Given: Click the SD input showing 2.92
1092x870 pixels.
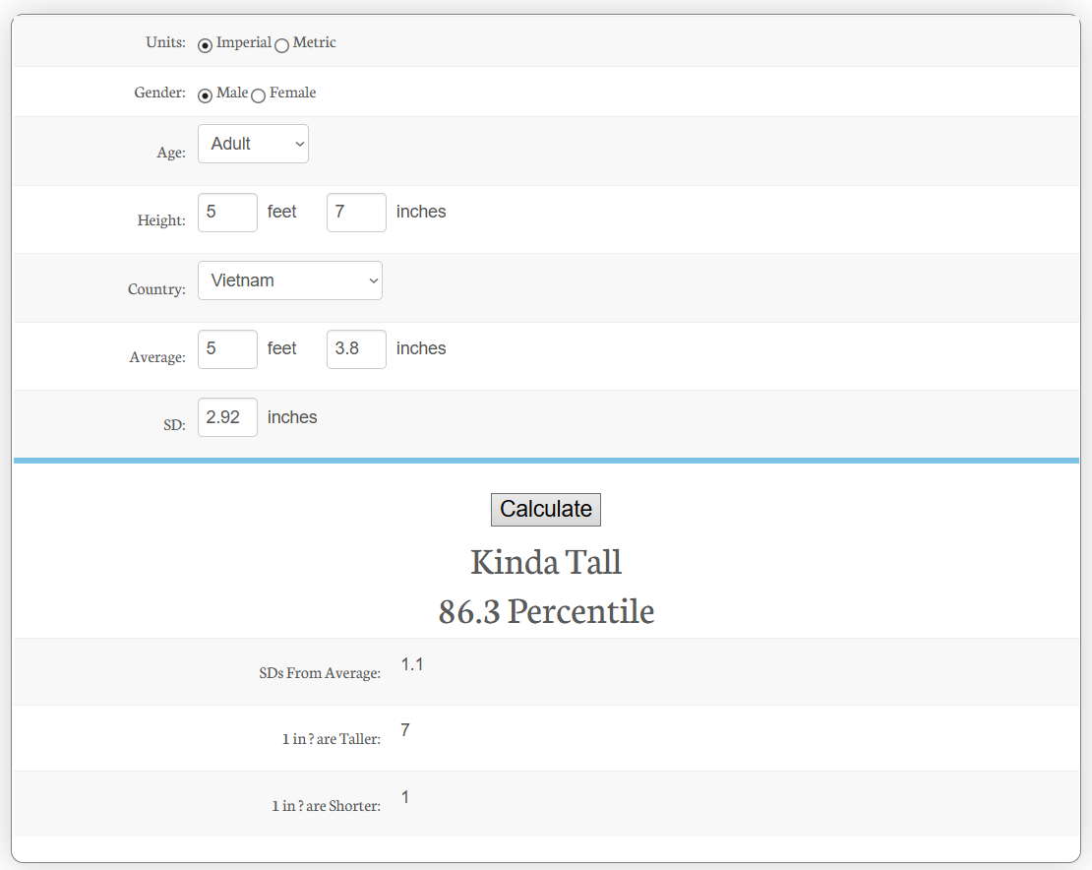Looking at the screenshot, I should coord(227,417).
